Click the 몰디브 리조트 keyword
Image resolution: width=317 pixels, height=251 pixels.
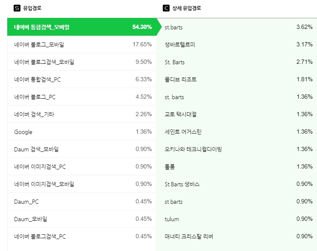pyautogui.click(x=181, y=80)
